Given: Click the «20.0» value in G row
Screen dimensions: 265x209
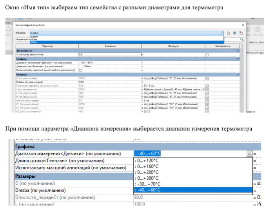Looking at the screenshot, I should click(81, 93).
